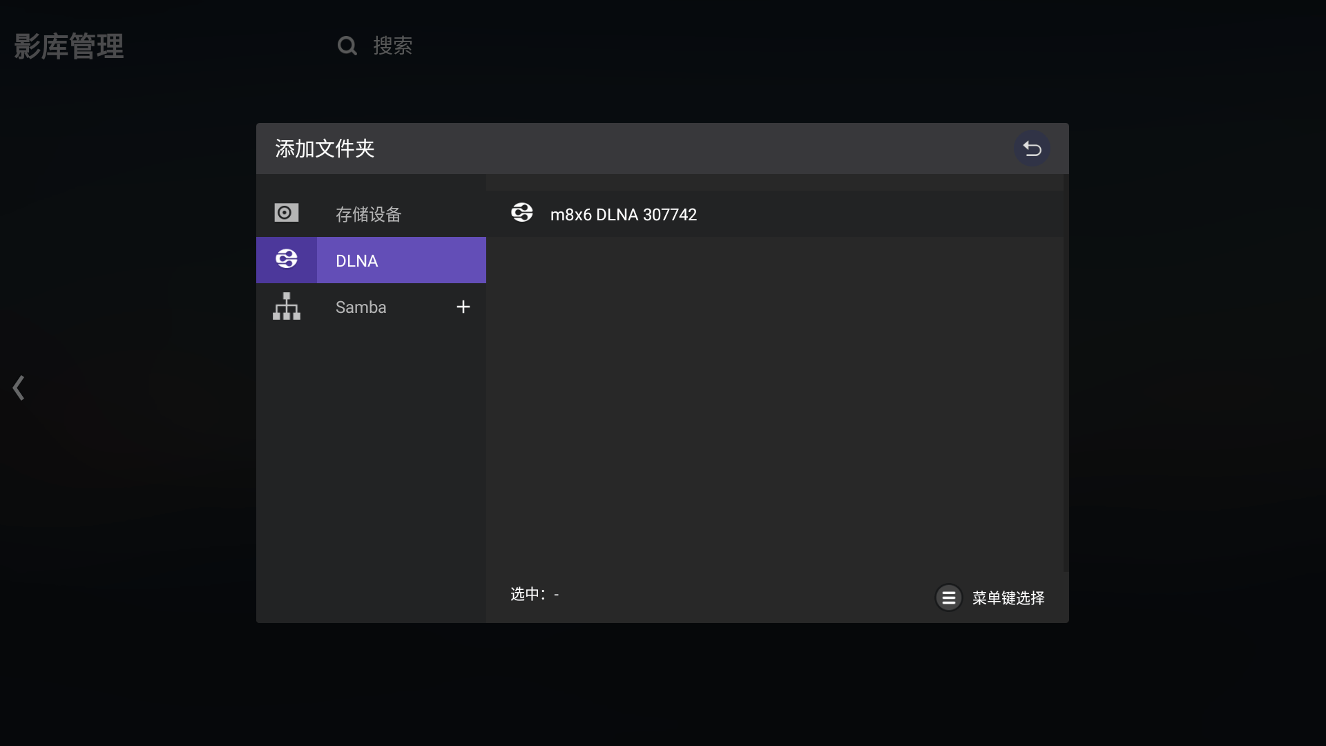Click the 添加文件夹 dialog title
This screenshot has height=746, width=1326.
(x=325, y=149)
